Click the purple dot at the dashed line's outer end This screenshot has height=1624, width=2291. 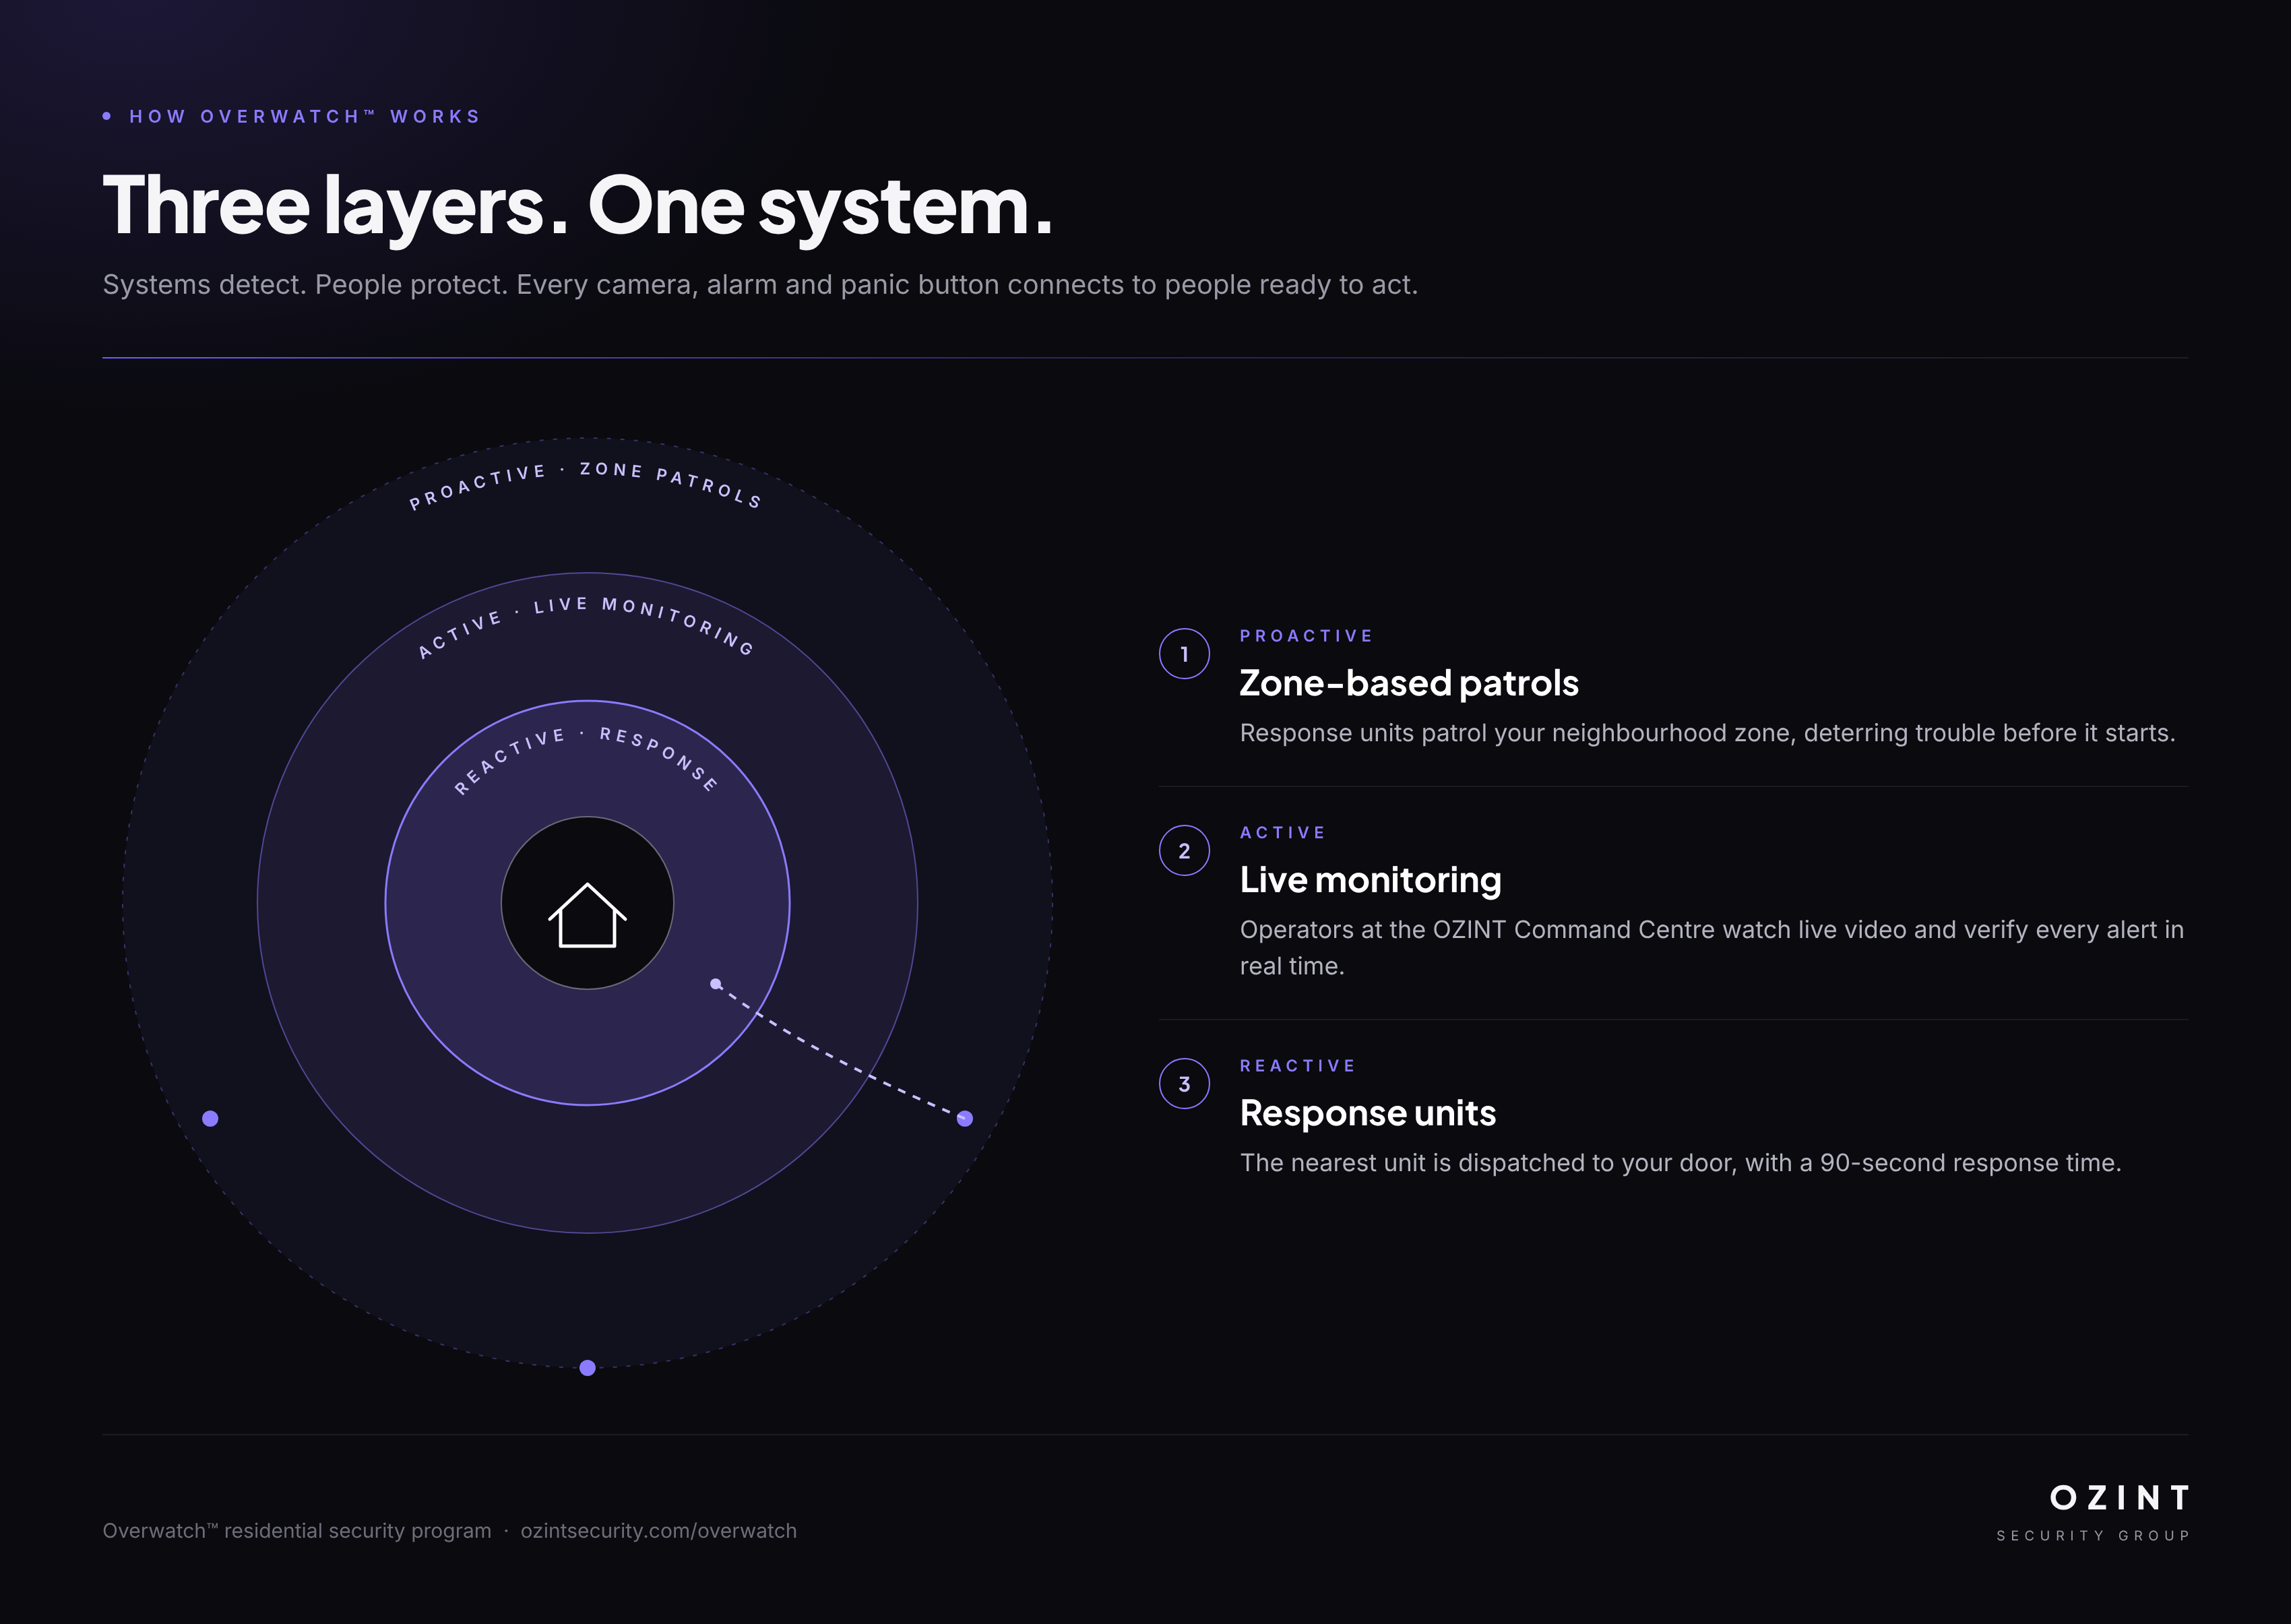pos(965,1118)
